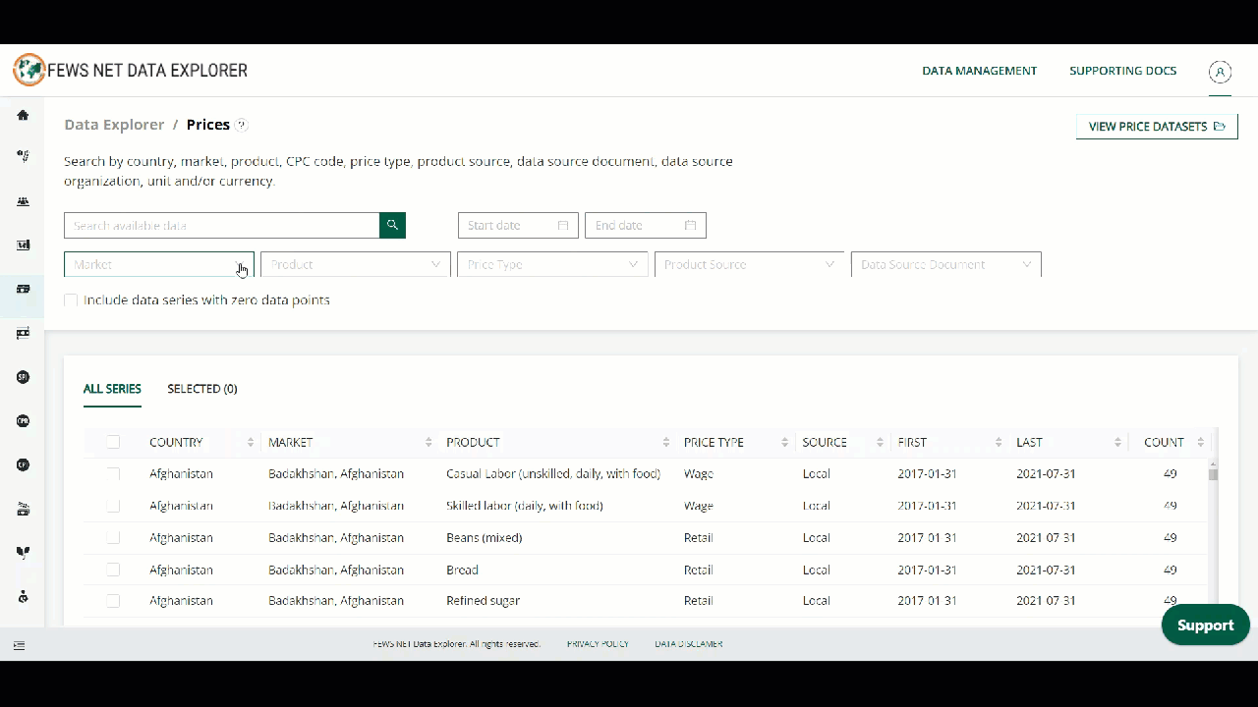Open the green Support button
Viewport: 1258px width, 707px height.
1205,625
